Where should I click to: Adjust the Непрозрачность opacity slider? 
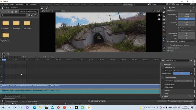tap(182, 74)
